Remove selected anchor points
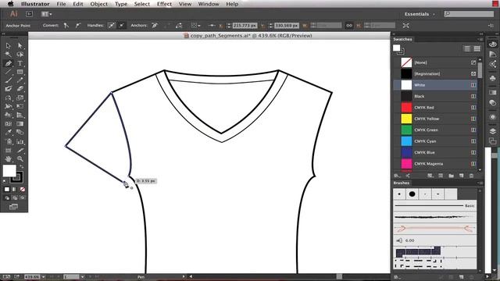The width and height of the screenshot is (500, 281). (155, 26)
